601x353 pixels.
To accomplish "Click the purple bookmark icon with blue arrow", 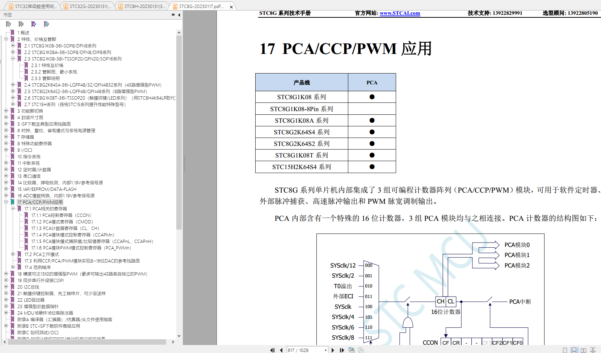I will click(x=34, y=24).
